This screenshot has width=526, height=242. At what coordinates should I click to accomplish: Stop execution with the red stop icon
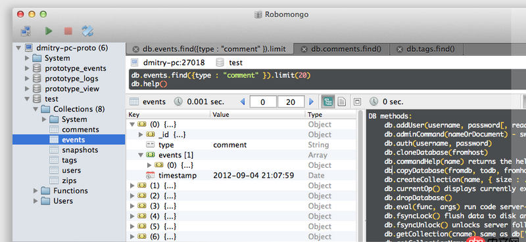(68, 31)
